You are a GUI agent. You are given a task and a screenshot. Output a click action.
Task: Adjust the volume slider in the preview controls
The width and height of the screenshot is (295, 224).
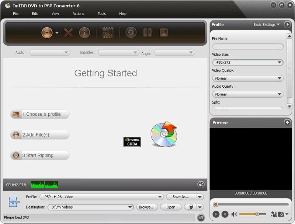click(x=257, y=214)
